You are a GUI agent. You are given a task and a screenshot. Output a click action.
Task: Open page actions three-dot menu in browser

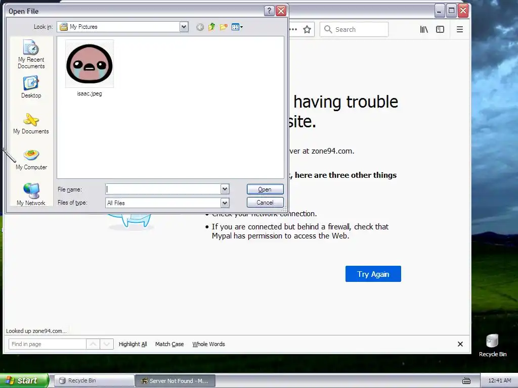293,29
